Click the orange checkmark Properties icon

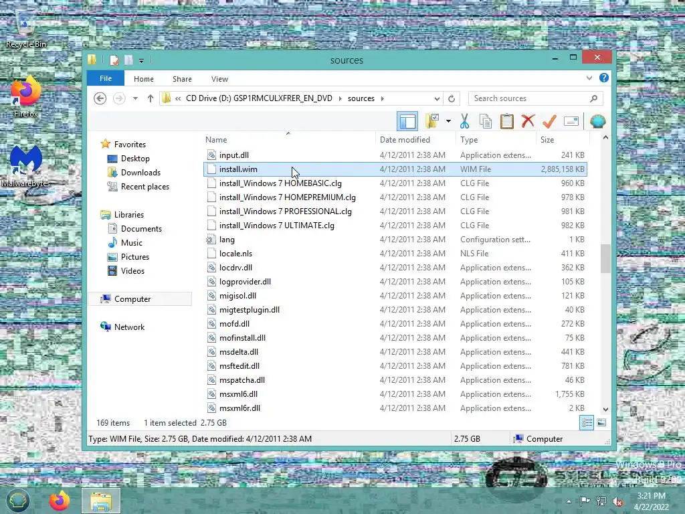click(x=549, y=121)
